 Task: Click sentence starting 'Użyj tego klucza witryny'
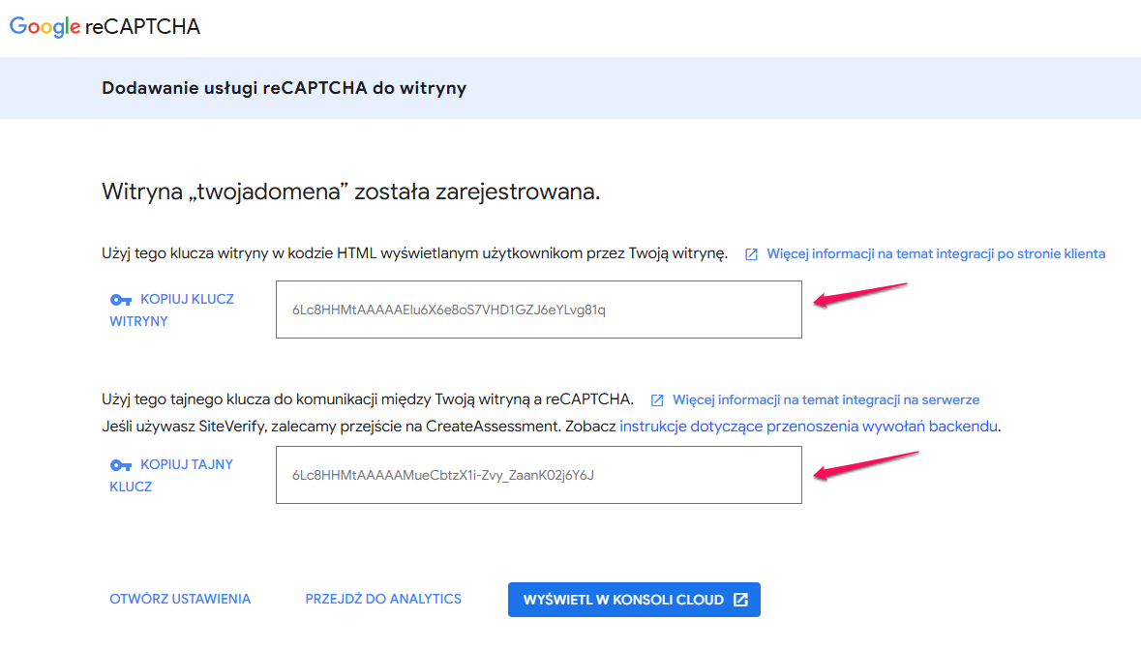point(415,254)
